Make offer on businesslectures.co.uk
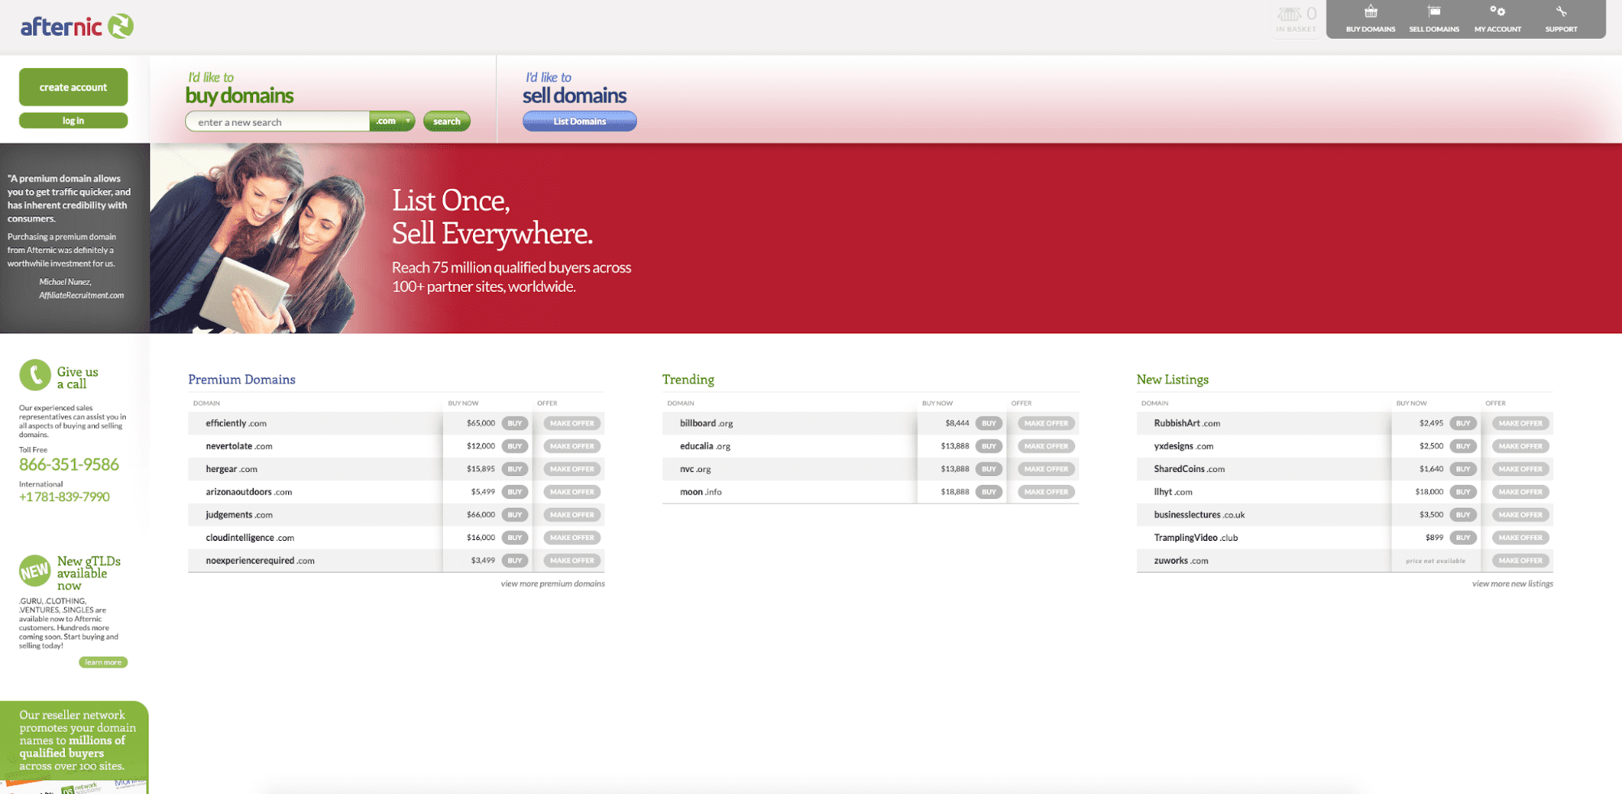Screen dimensions: 1622x794 click(1521, 515)
